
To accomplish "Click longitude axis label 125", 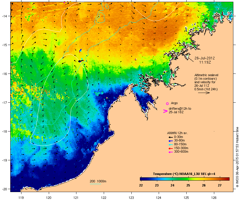I will (x=186, y=198).
